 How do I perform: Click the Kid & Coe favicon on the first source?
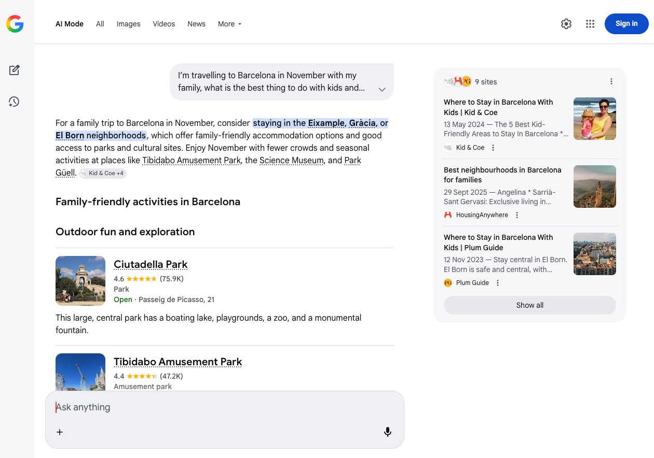pos(447,147)
